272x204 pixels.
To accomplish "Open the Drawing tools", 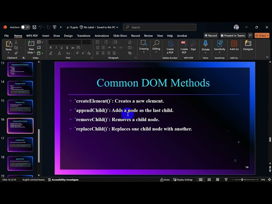I will coord(144,46).
